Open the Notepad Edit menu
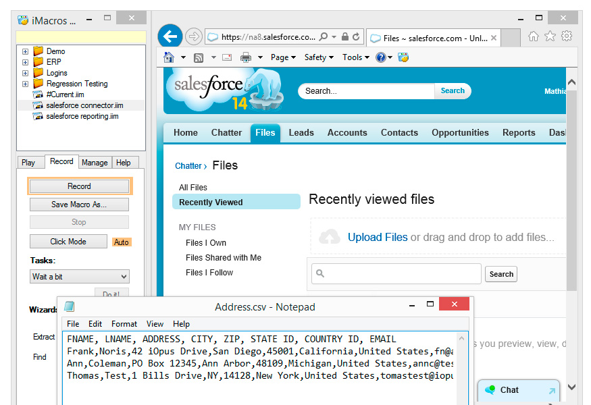The width and height of the screenshot is (591, 405). pyautogui.click(x=95, y=324)
